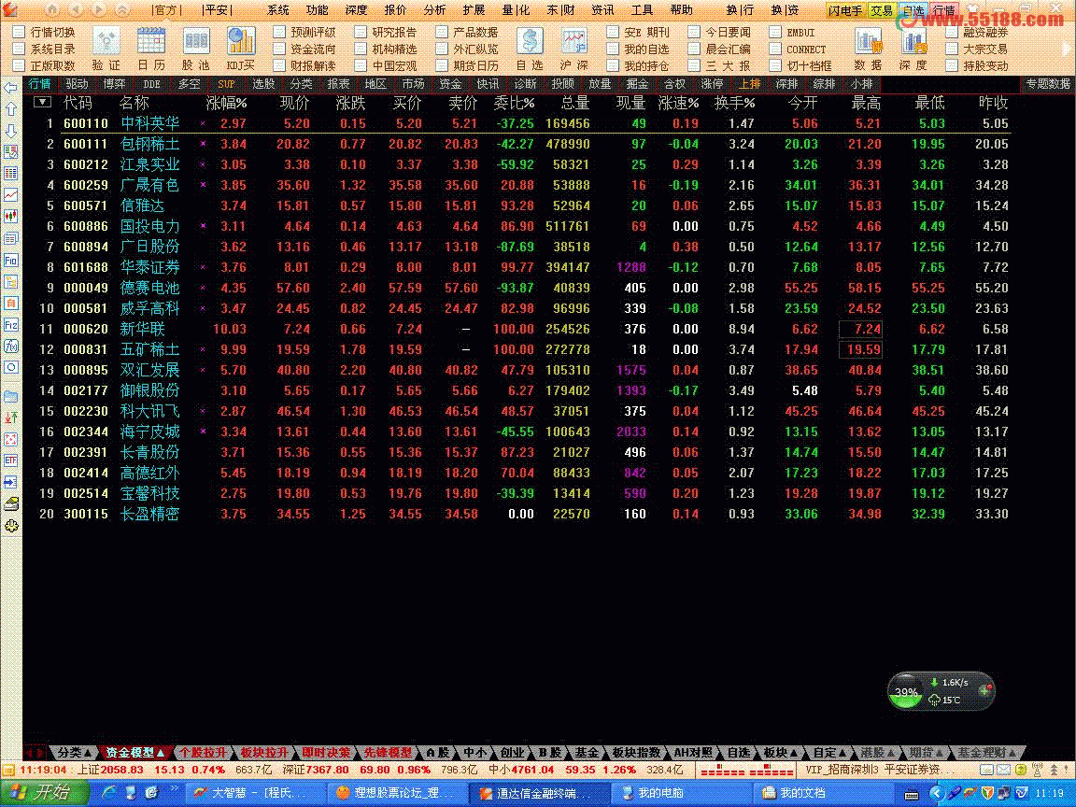This screenshot has height=807, width=1076.
Task: Click the 自选 button beside 交易
Action: (x=913, y=10)
